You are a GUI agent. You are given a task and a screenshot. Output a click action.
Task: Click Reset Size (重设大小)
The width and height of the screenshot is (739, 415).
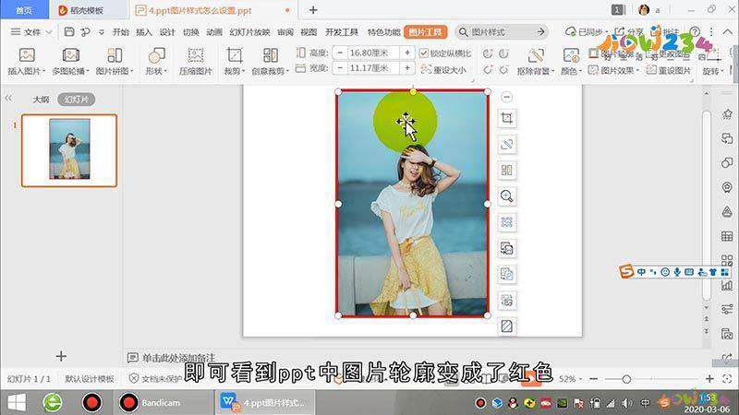pyautogui.click(x=443, y=70)
